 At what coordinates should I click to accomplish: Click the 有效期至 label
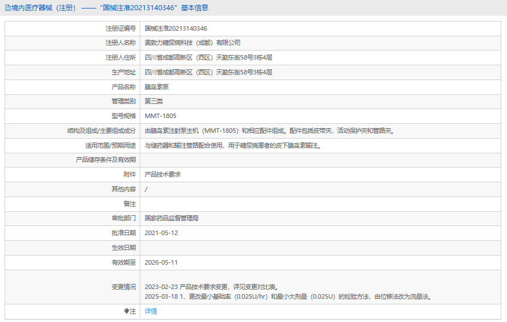click(124, 262)
